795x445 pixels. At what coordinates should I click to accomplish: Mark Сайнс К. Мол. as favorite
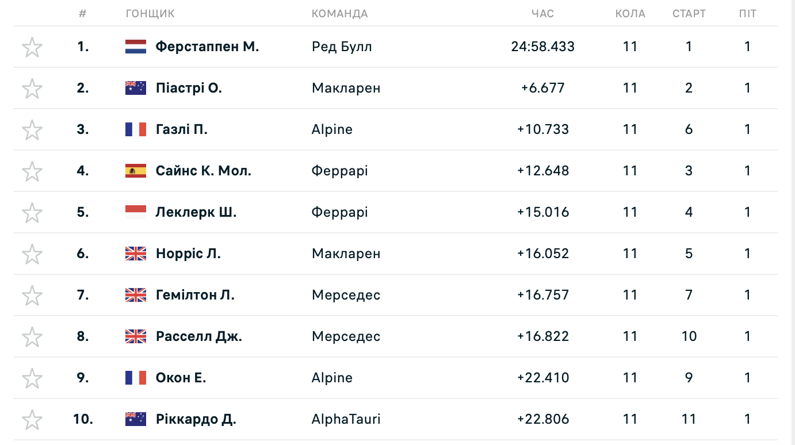click(32, 171)
